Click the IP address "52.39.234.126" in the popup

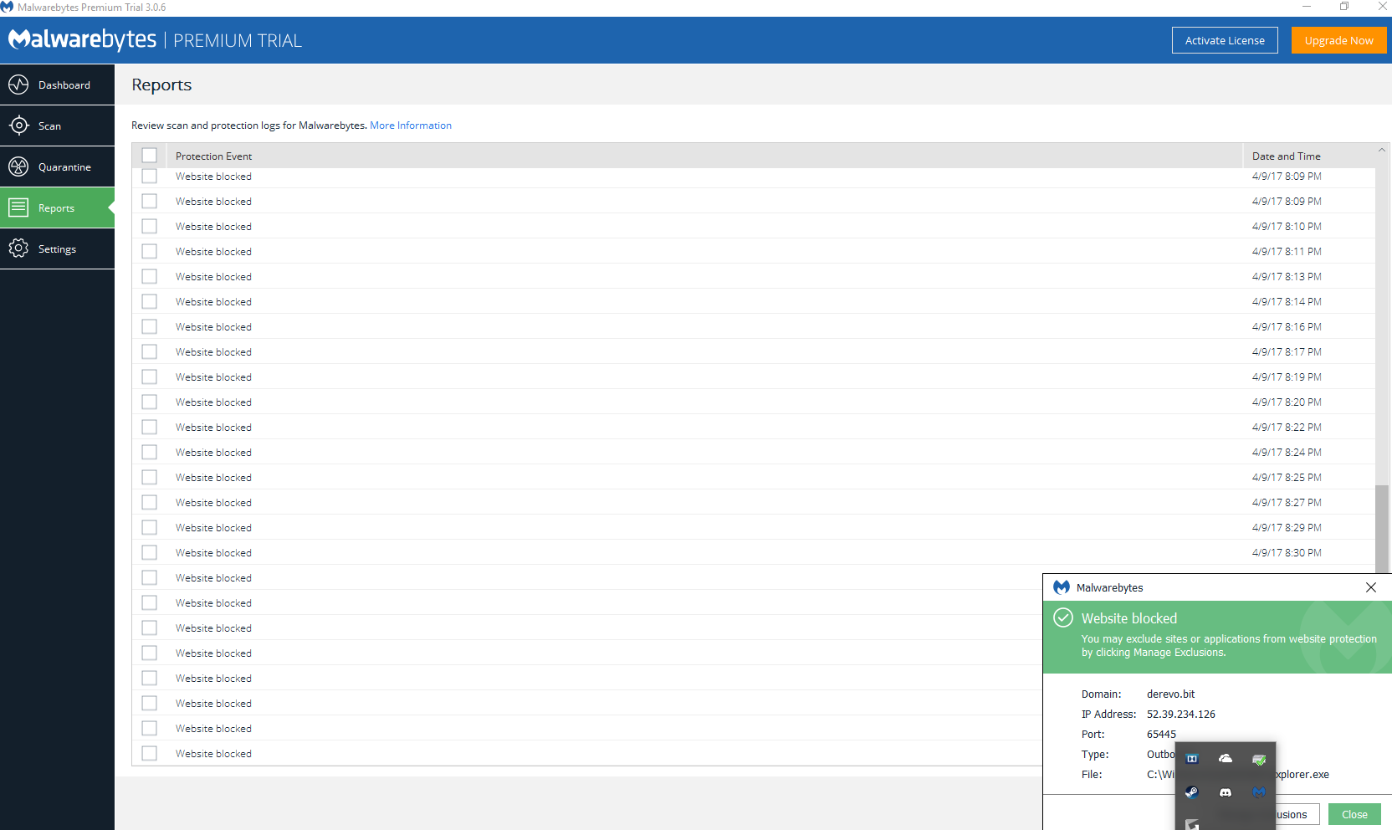(x=1180, y=714)
